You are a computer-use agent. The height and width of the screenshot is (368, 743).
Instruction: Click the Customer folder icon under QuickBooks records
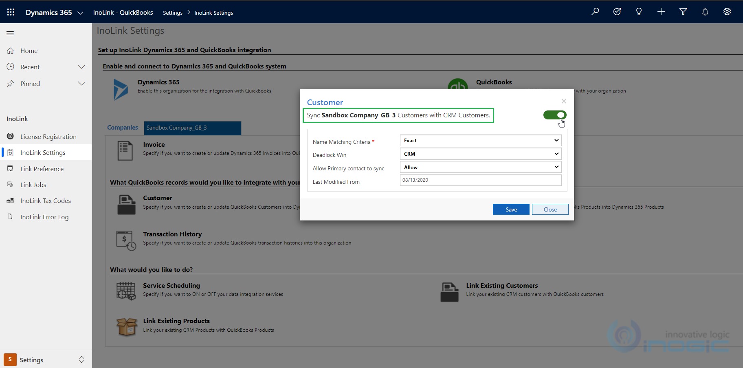(x=126, y=205)
